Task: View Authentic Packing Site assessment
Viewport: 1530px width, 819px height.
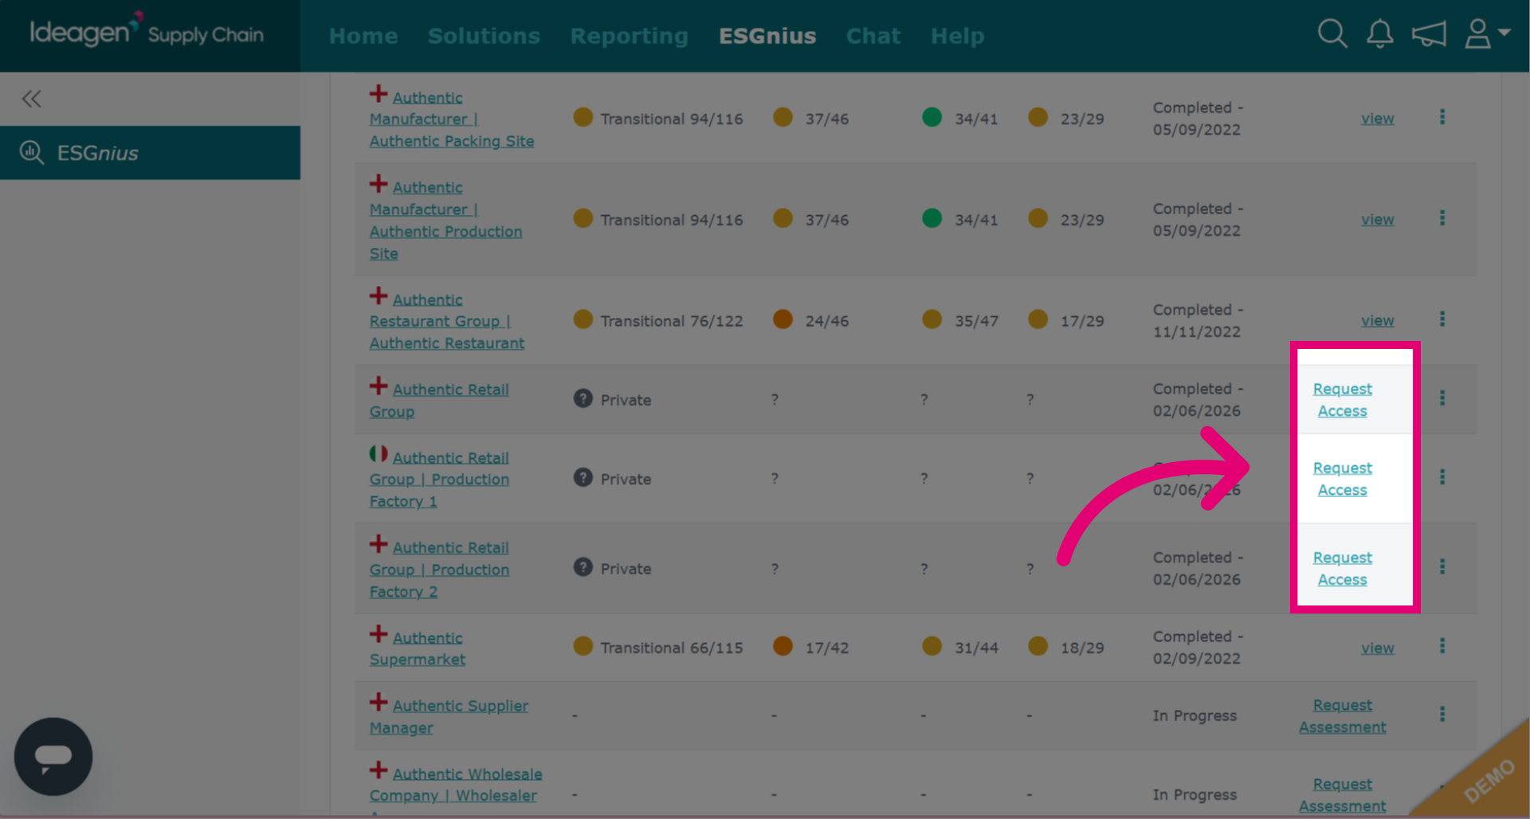Action: (x=1377, y=118)
